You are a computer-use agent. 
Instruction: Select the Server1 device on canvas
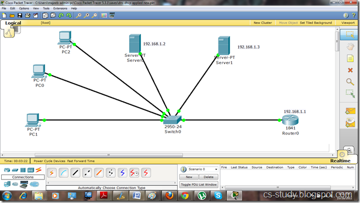224,46
